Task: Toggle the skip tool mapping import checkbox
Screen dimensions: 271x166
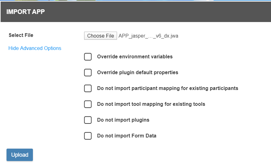Action: [88, 104]
